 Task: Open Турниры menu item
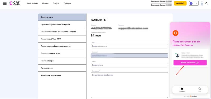tap(67, 3)
